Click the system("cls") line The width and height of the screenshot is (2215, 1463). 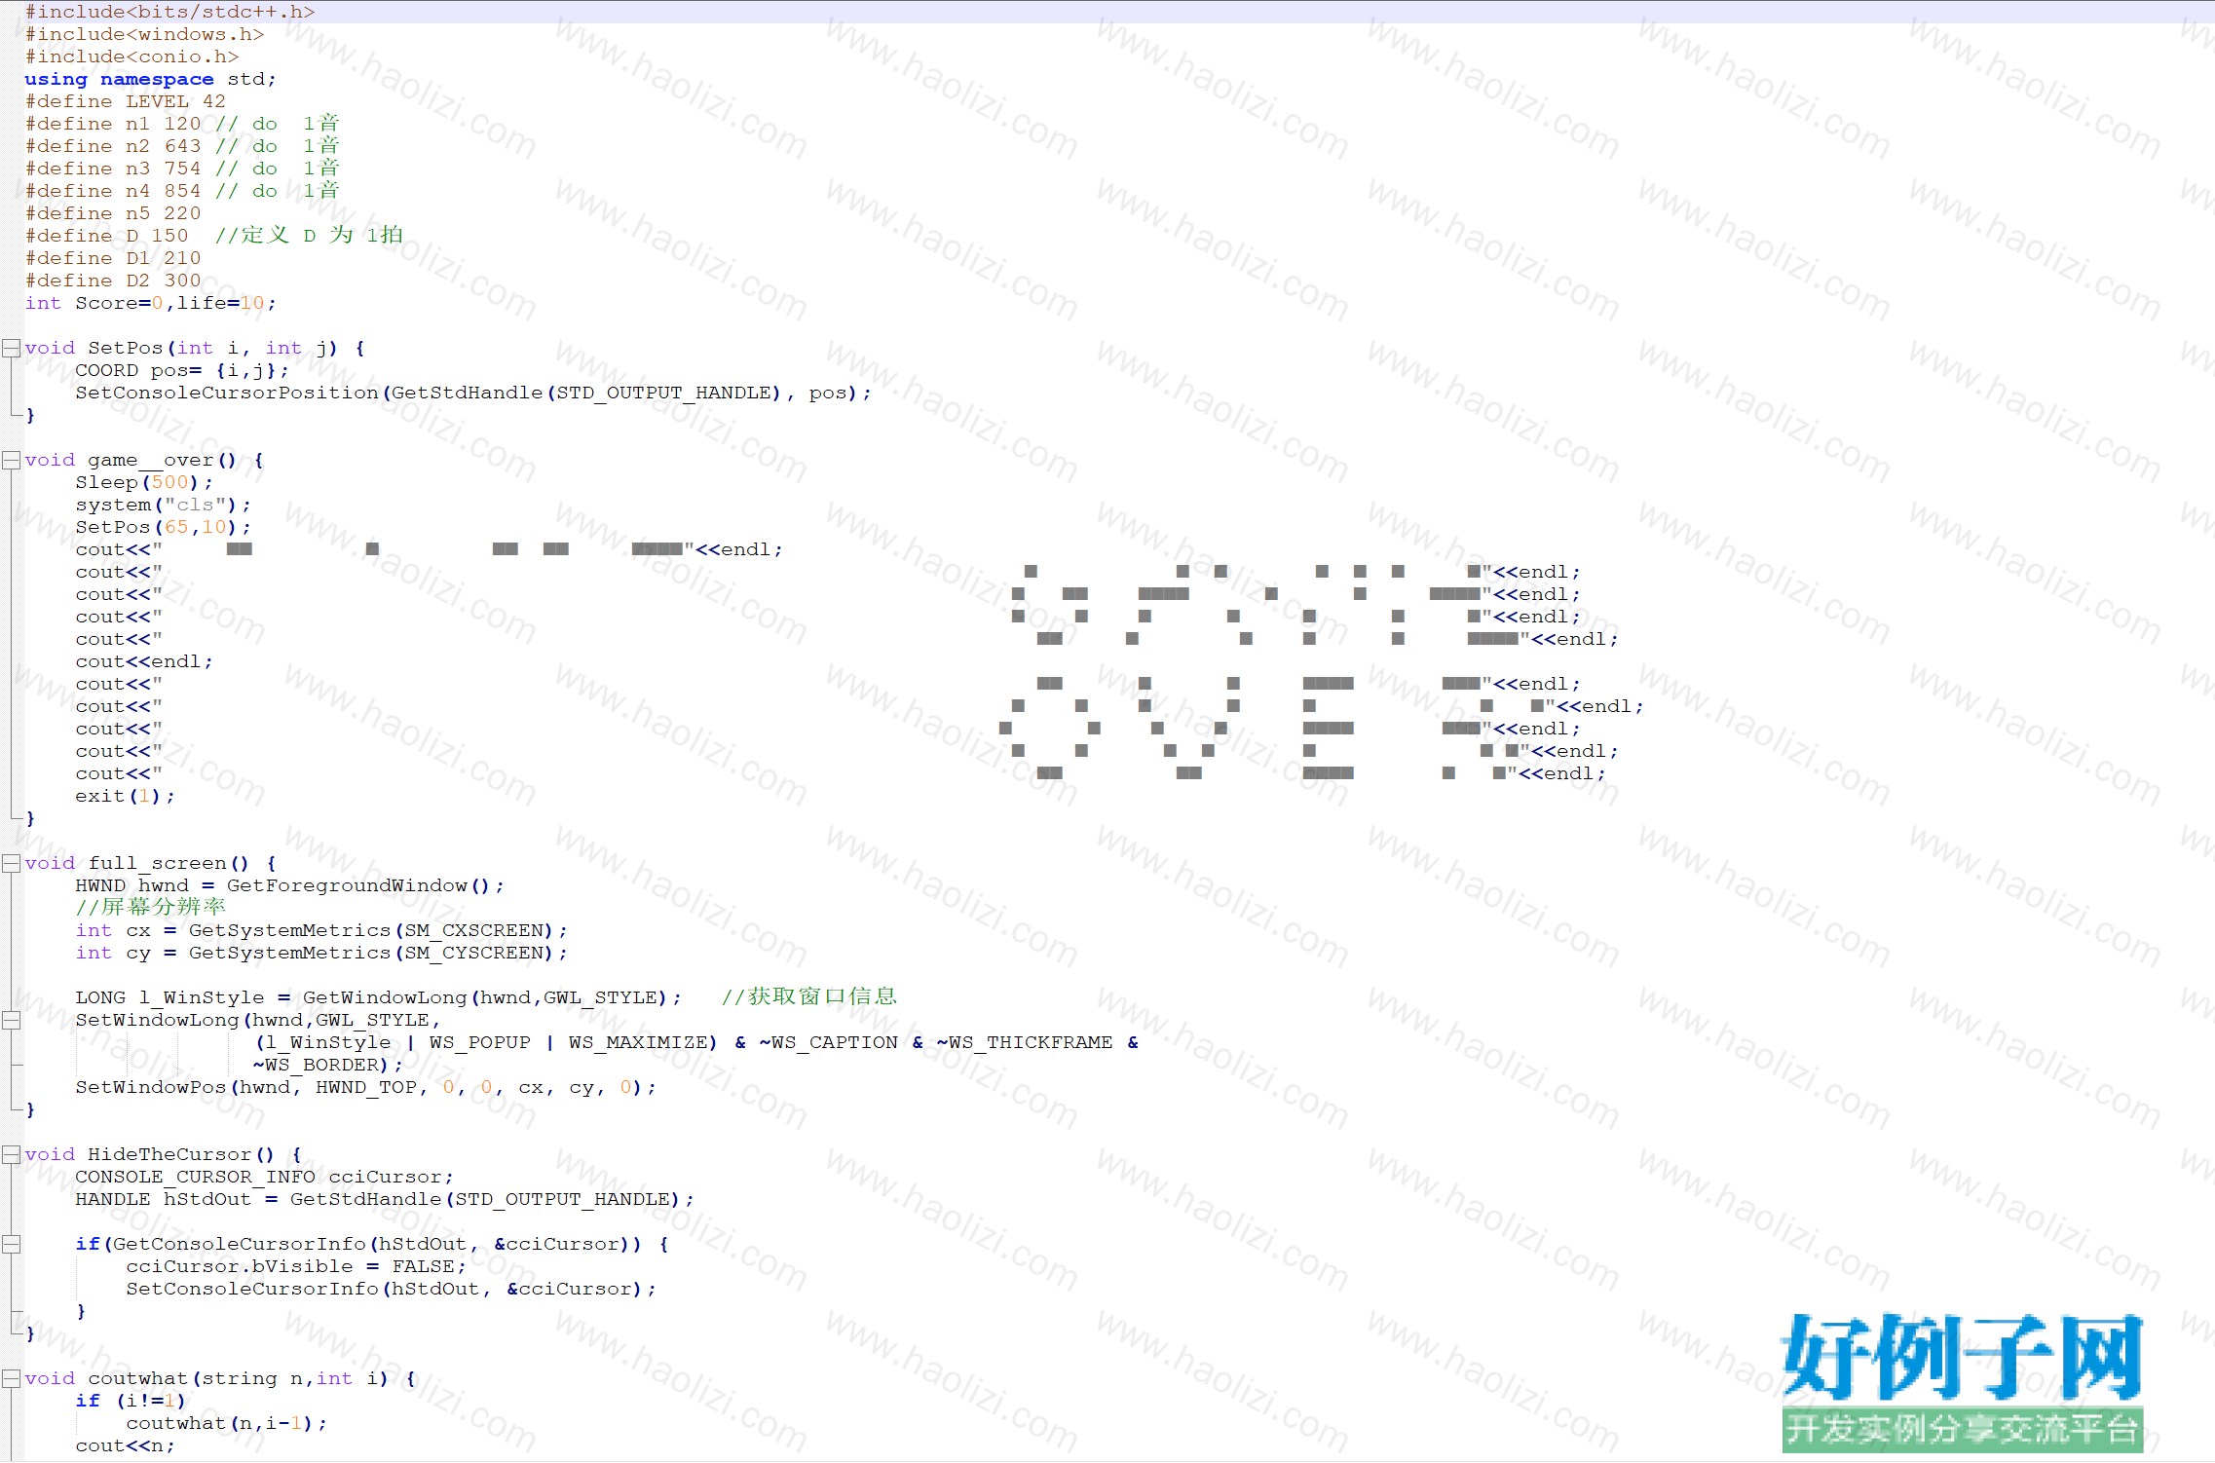click(x=163, y=505)
